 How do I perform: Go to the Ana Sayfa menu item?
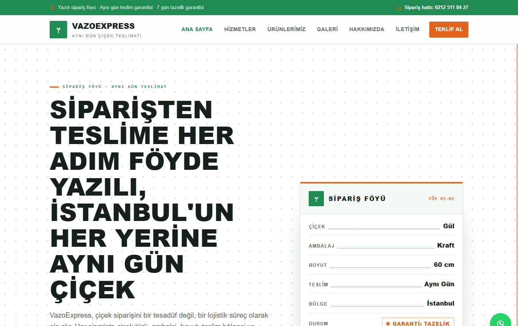coord(197,29)
